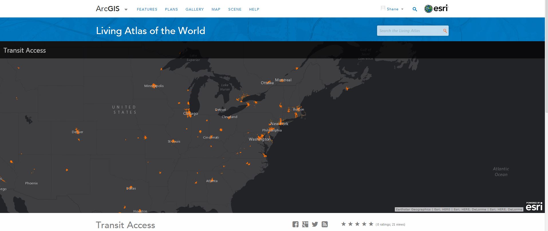This screenshot has width=548, height=231.
Task: Click the Transit Access title on the map bar
Action: [x=25, y=50]
